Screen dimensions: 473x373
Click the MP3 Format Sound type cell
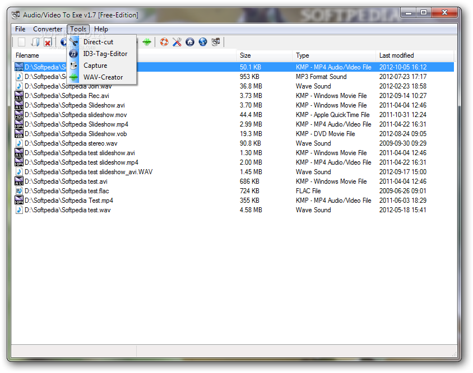click(321, 77)
